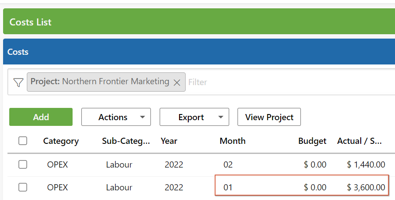Image resolution: width=395 pixels, height=200 pixels.
Task: Check the month 02 Labour row checkbox
Action: 23,164
